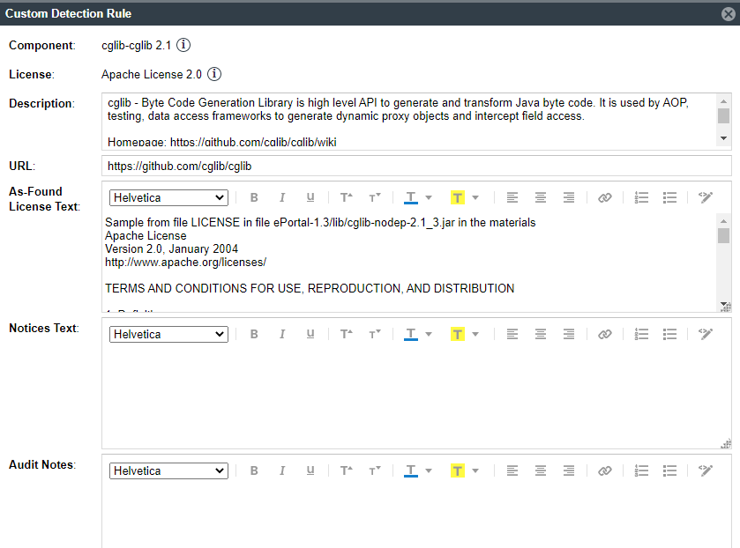Screen dimensions: 740x548
Task: Open Helvetica font dropdown in Notices Text editor
Action: 168,335
